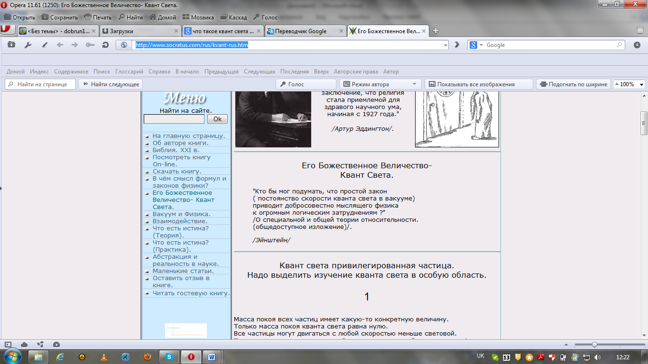Screen dimensions: 648x364
Task: Click the Ok site search button
Action: tap(217, 119)
